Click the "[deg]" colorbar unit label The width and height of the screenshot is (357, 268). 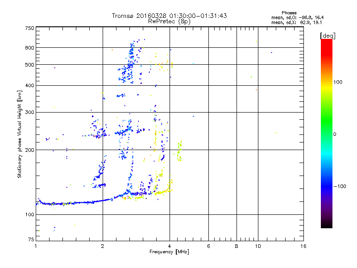pyautogui.click(x=328, y=36)
